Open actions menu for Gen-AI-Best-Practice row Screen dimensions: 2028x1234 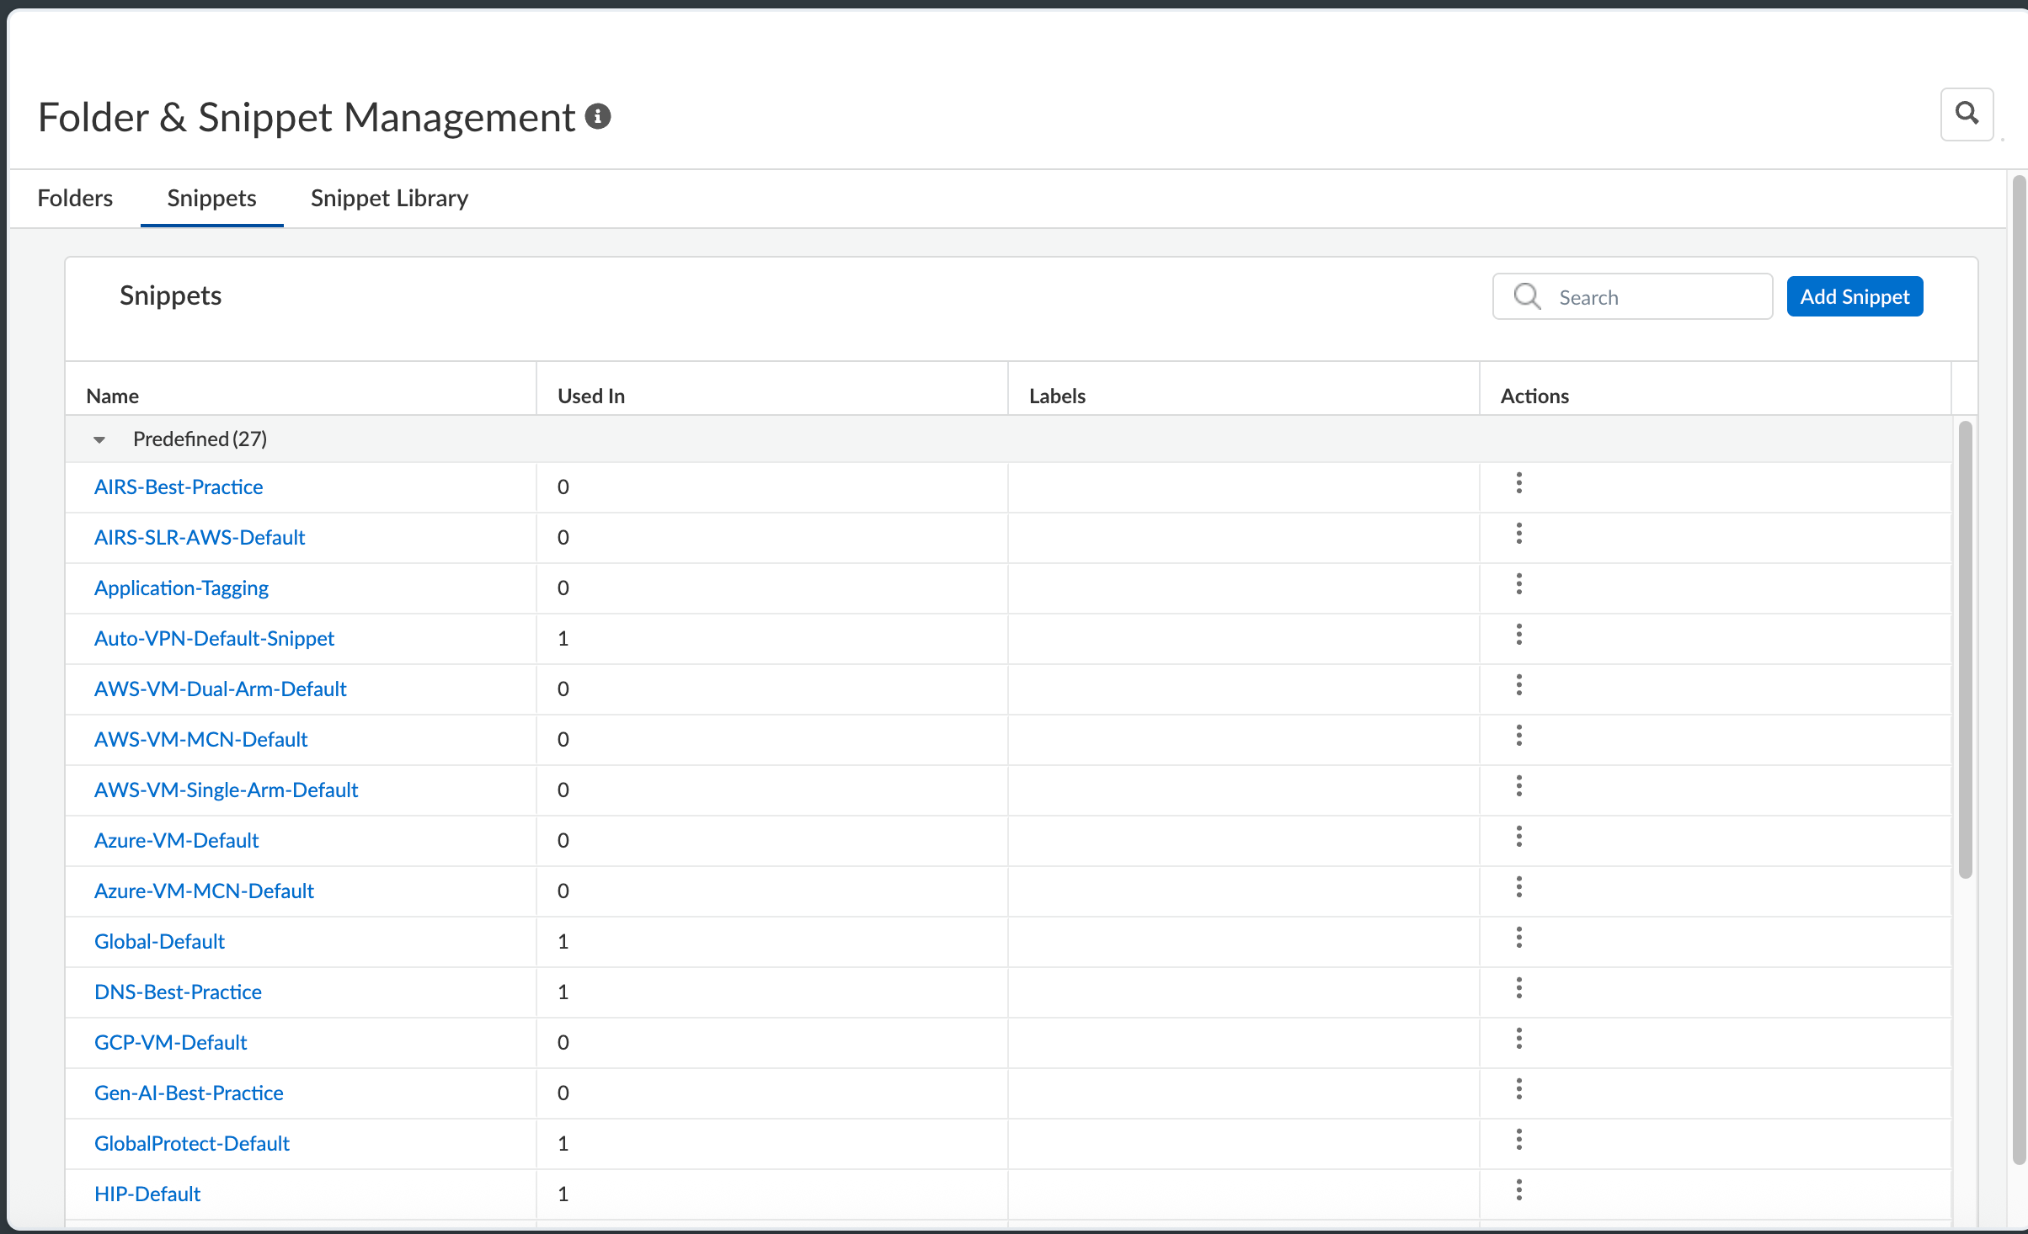point(1519,1089)
